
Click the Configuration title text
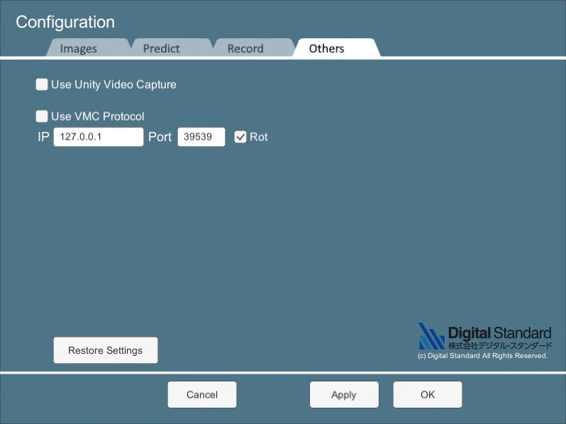pos(65,22)
